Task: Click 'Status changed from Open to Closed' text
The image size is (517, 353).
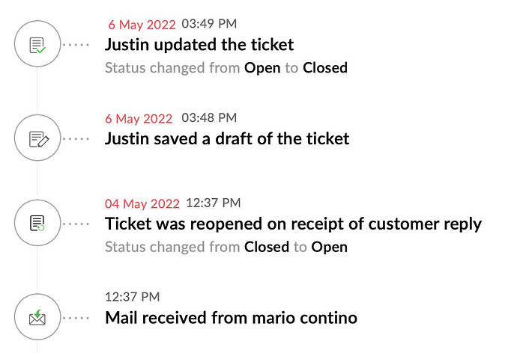Action: point(226,68)
